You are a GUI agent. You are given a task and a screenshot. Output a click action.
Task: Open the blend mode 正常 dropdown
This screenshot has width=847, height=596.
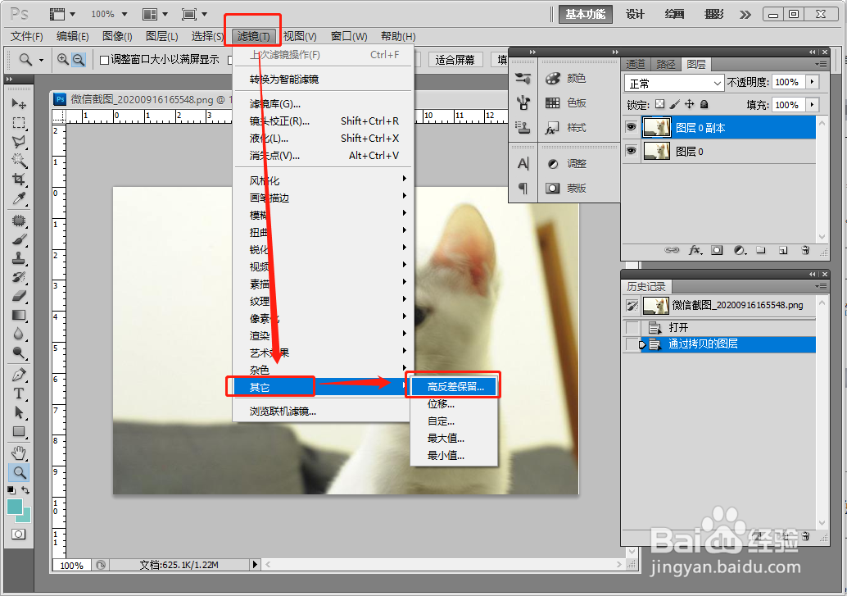[x=673, y=84]
